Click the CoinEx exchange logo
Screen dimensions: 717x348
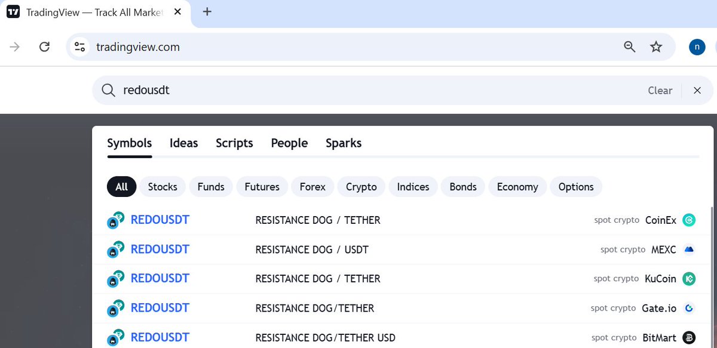click(x=688, y=220)
